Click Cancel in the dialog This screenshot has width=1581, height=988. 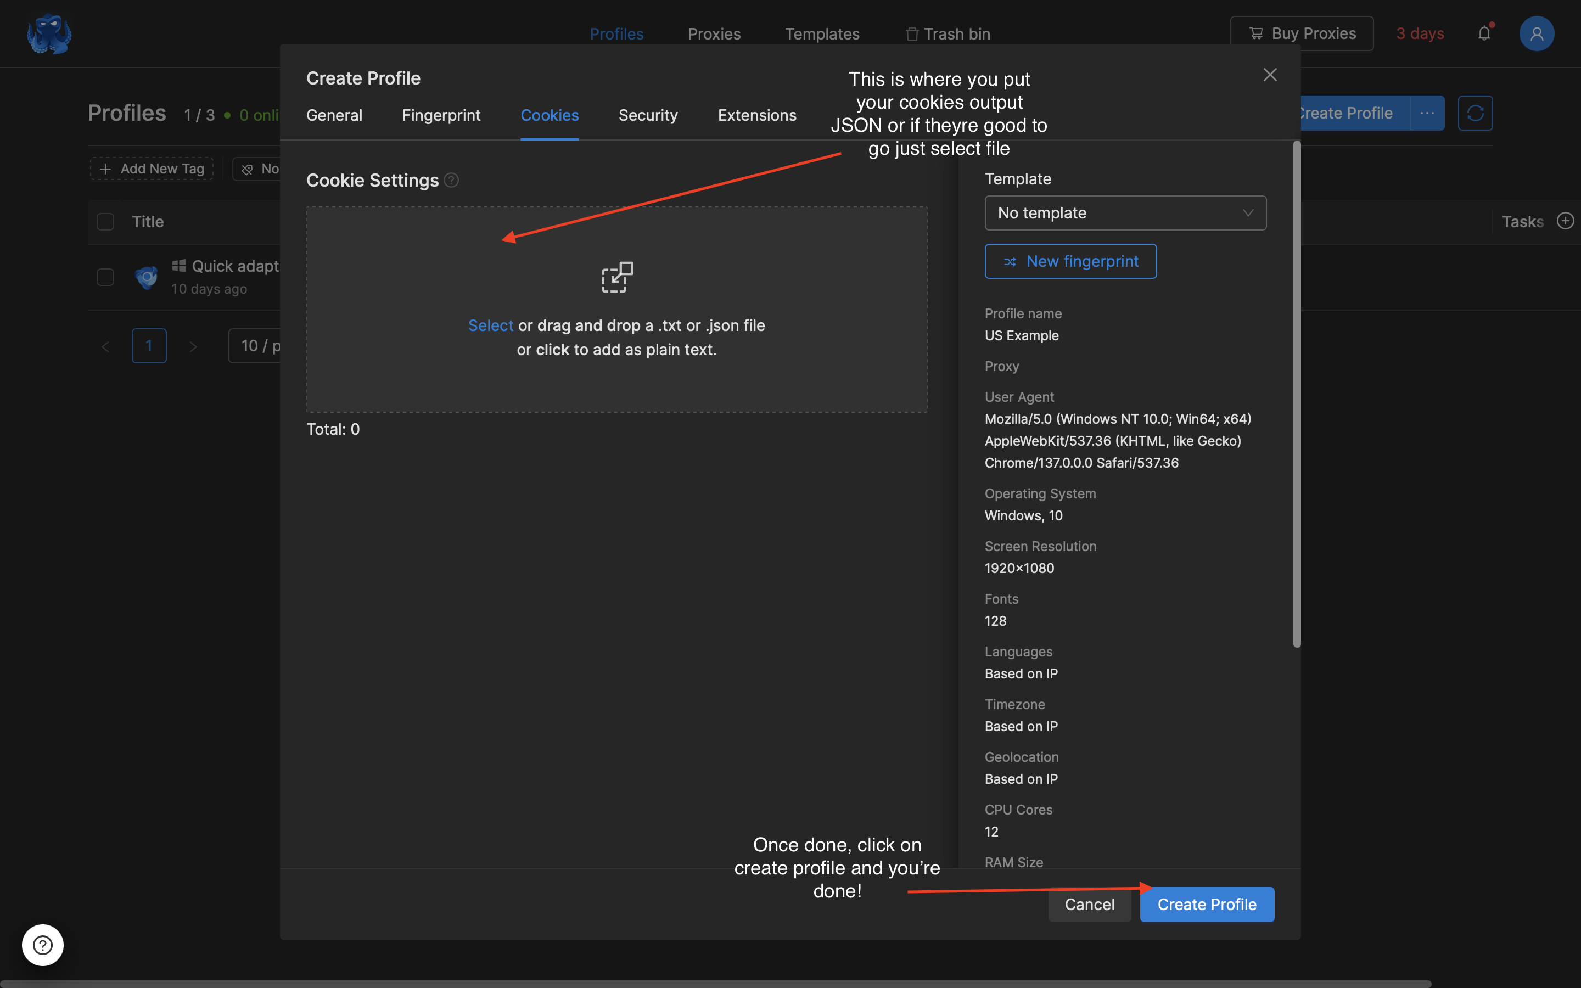(1089, 905)
